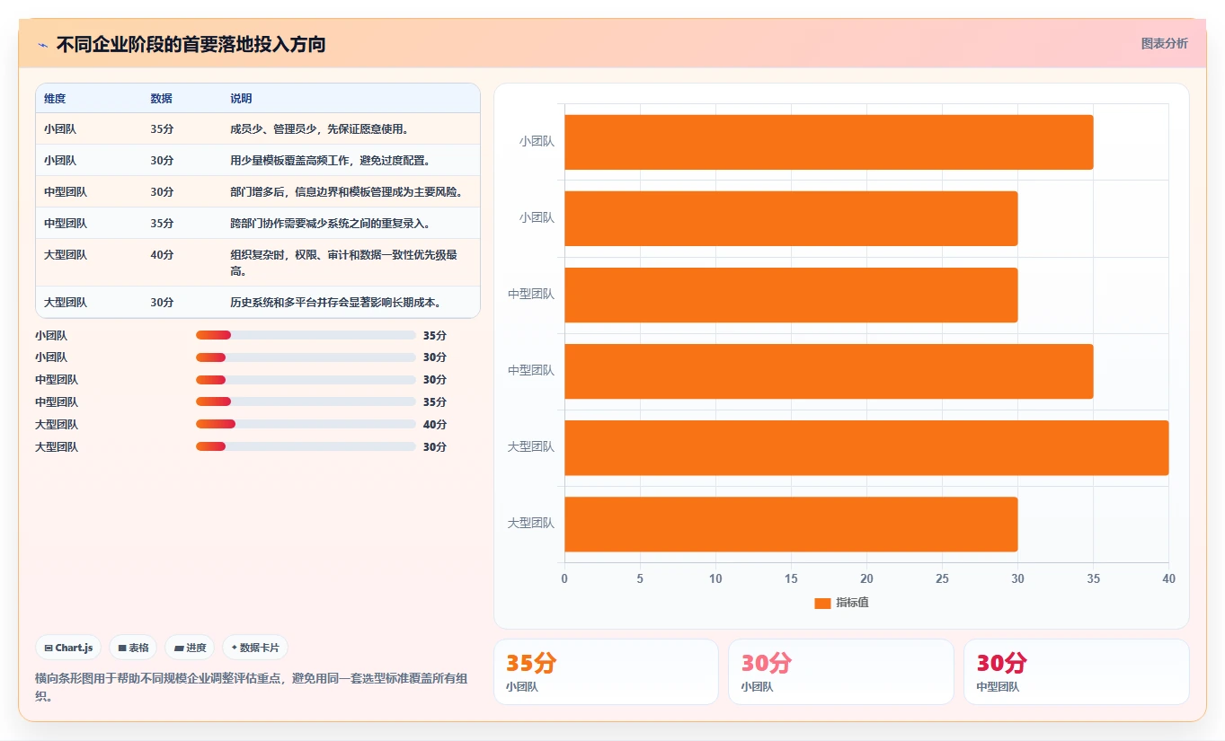Click the 大型团队 40分 progress bar
The width and height of the screenshot is (1225, 741).
coord(306,424)
